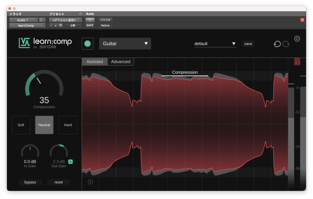Select previous preset with minus button

point(51,26)
